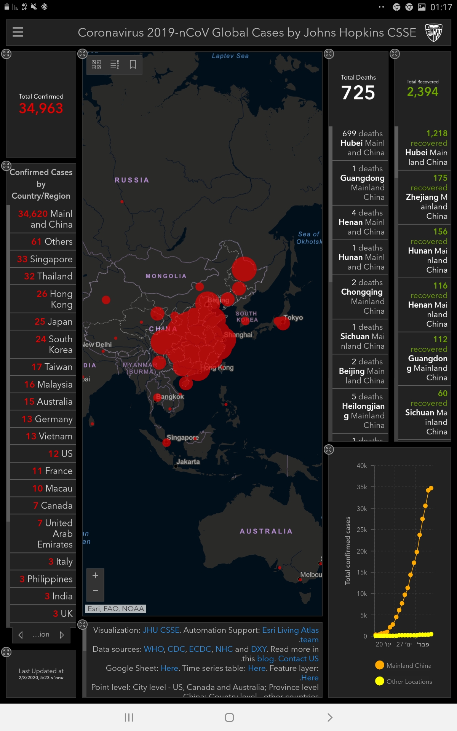Open the CDC data source link
The image size is (457, 731).
[176, 649]
